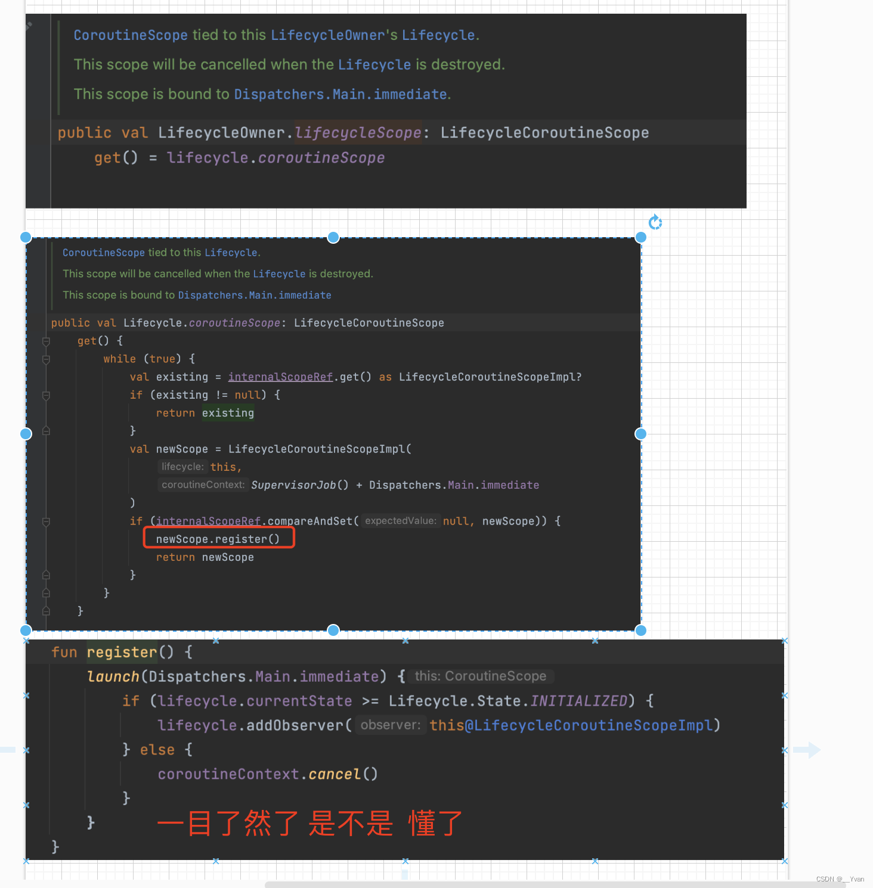
Task: Click the red Chinese annotation text '一目了然了'
Action: pyautogui.click(x=228, y=824)
